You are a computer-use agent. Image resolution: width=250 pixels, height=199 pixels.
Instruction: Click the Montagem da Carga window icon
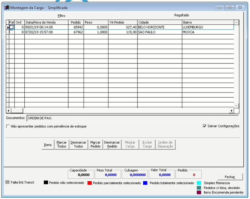click(x=7, y=7)
